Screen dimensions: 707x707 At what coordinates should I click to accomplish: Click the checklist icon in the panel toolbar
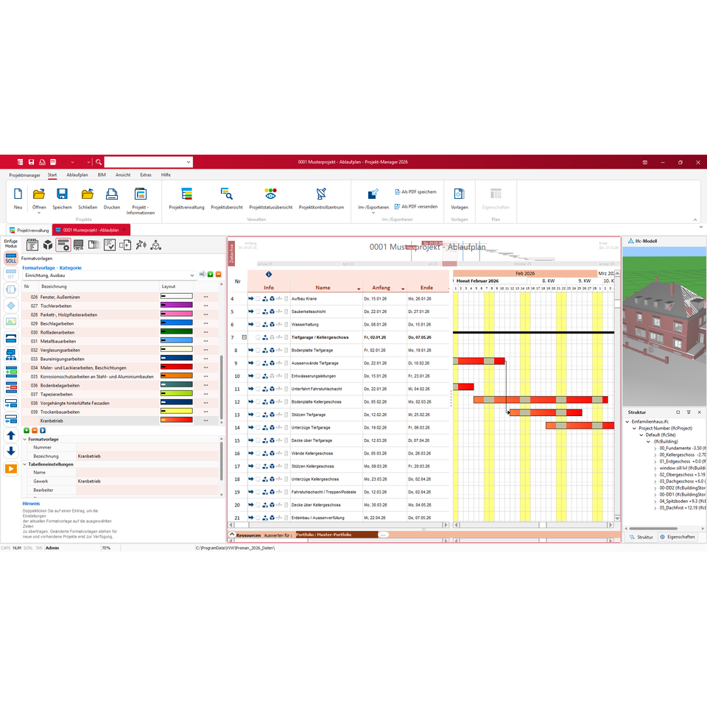110,245
